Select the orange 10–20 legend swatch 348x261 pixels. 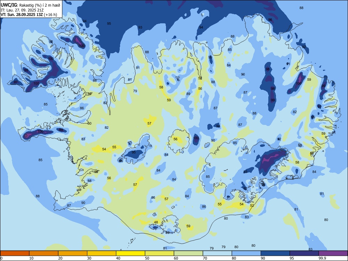point(44,253)
